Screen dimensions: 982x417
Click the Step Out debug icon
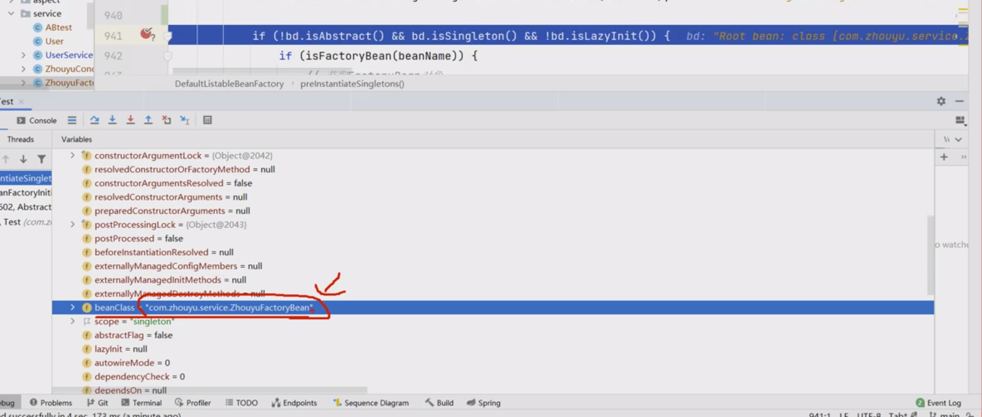(148, 120)
